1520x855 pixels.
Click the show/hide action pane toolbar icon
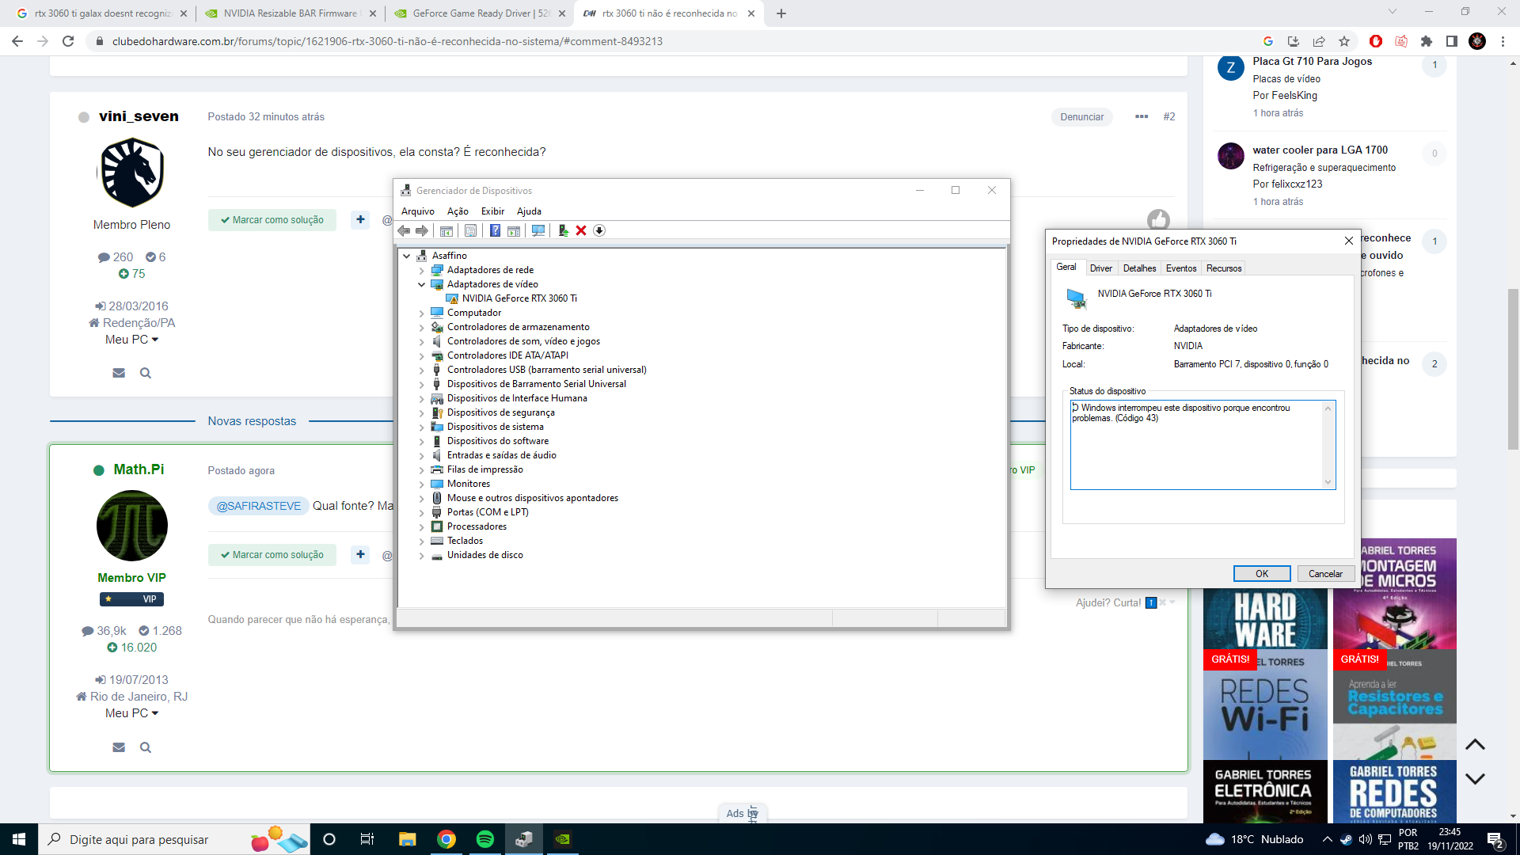[514, 230]
